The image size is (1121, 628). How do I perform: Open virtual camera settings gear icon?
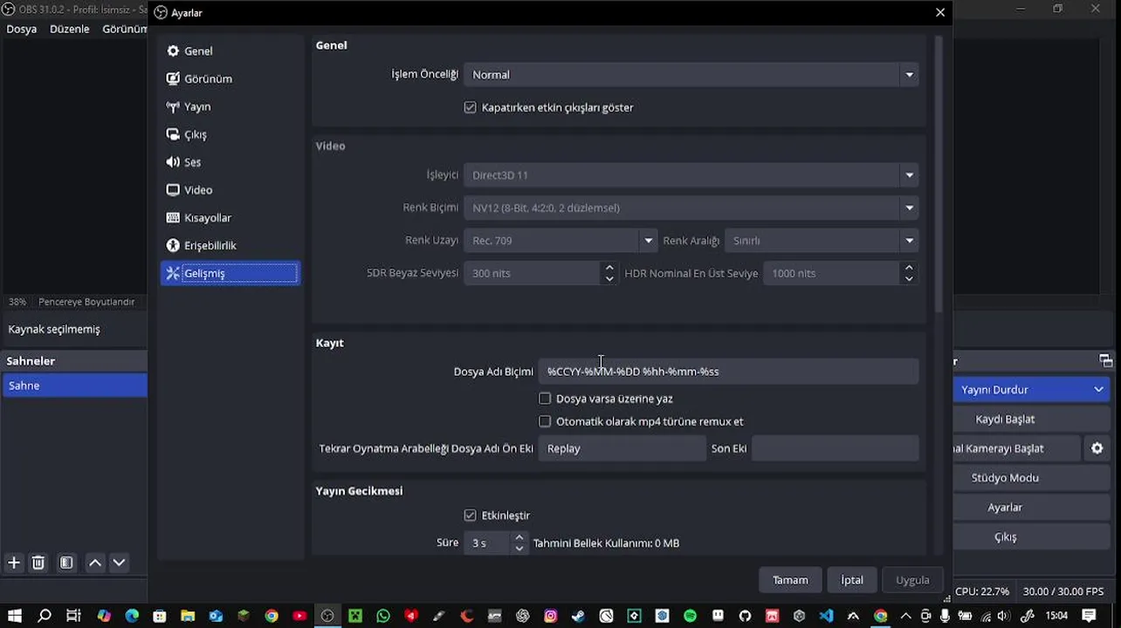(1097, 448)
